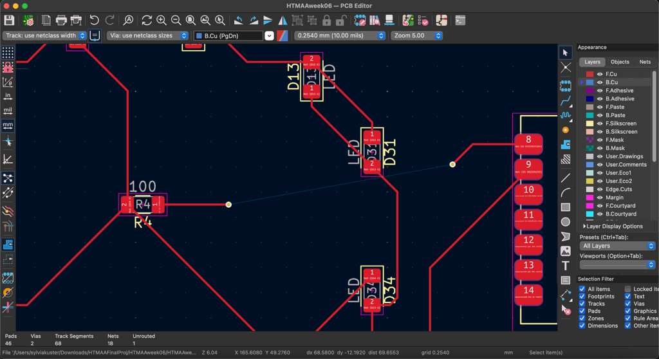The width and height of the screenshot is (659, 359).
Task: Open the All Layers presets dropdown
Action: [x=617, y=246]
